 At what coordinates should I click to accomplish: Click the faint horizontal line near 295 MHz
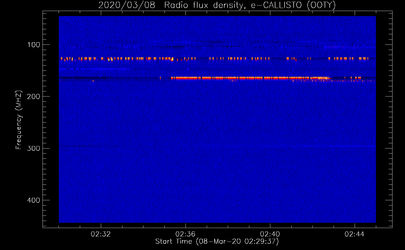pyautogui.click(x=217, y=145)
